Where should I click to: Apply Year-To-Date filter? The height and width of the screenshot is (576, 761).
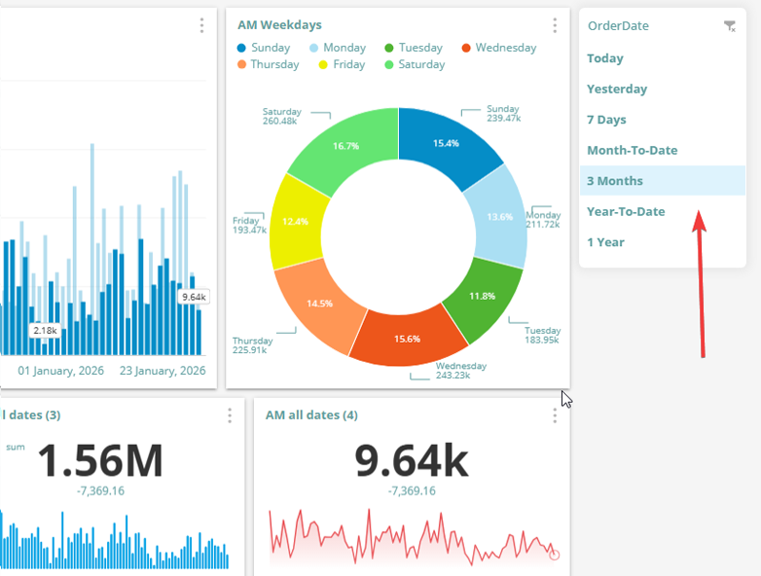point(626,212)
